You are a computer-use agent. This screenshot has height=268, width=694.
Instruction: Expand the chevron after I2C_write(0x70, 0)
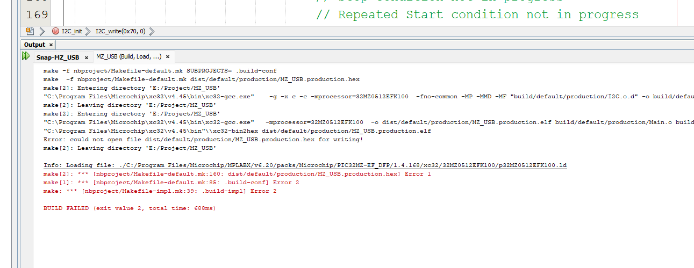click(152, 32)
